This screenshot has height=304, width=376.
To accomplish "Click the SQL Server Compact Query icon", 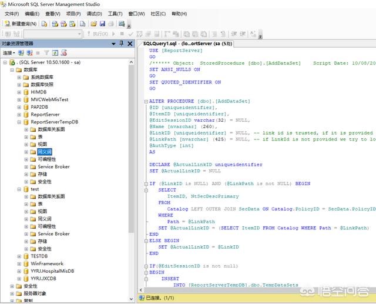I will pyautogui.click(x=83, y=24).
